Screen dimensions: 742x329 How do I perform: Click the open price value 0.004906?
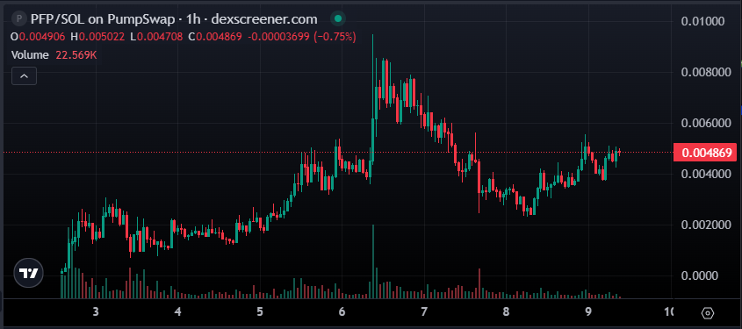click(42, 37)
